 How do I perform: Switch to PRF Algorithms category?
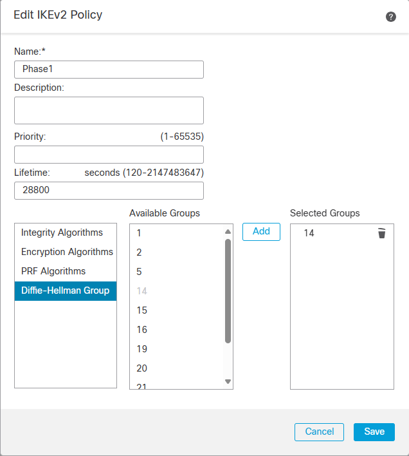click(53, 271)
